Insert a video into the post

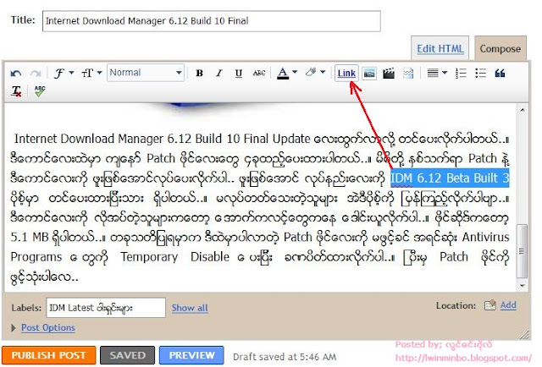[389, 74]
